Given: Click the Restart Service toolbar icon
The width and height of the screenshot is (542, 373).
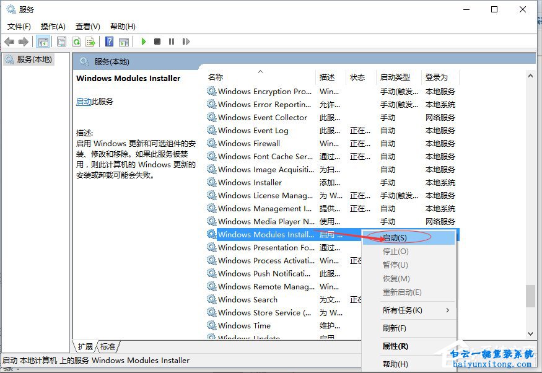Looking at the screenshot, I should (186, 42).
